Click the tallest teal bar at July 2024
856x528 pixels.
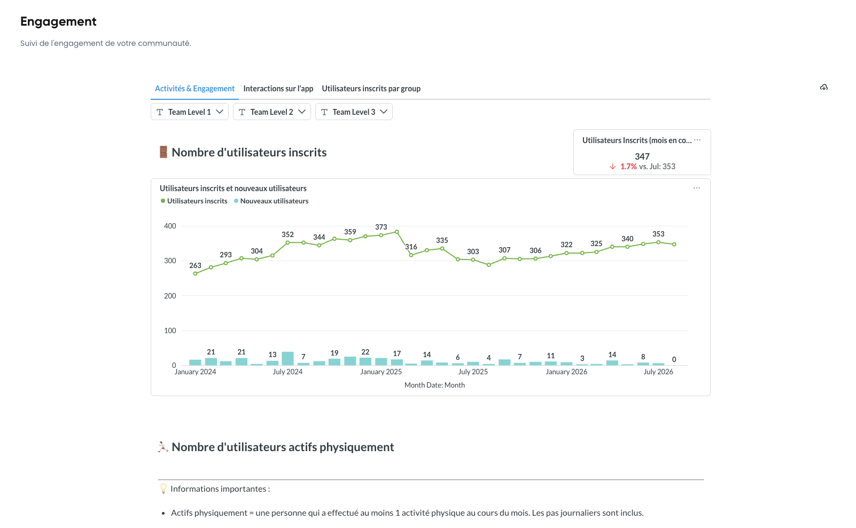click(x=287, y=358)
